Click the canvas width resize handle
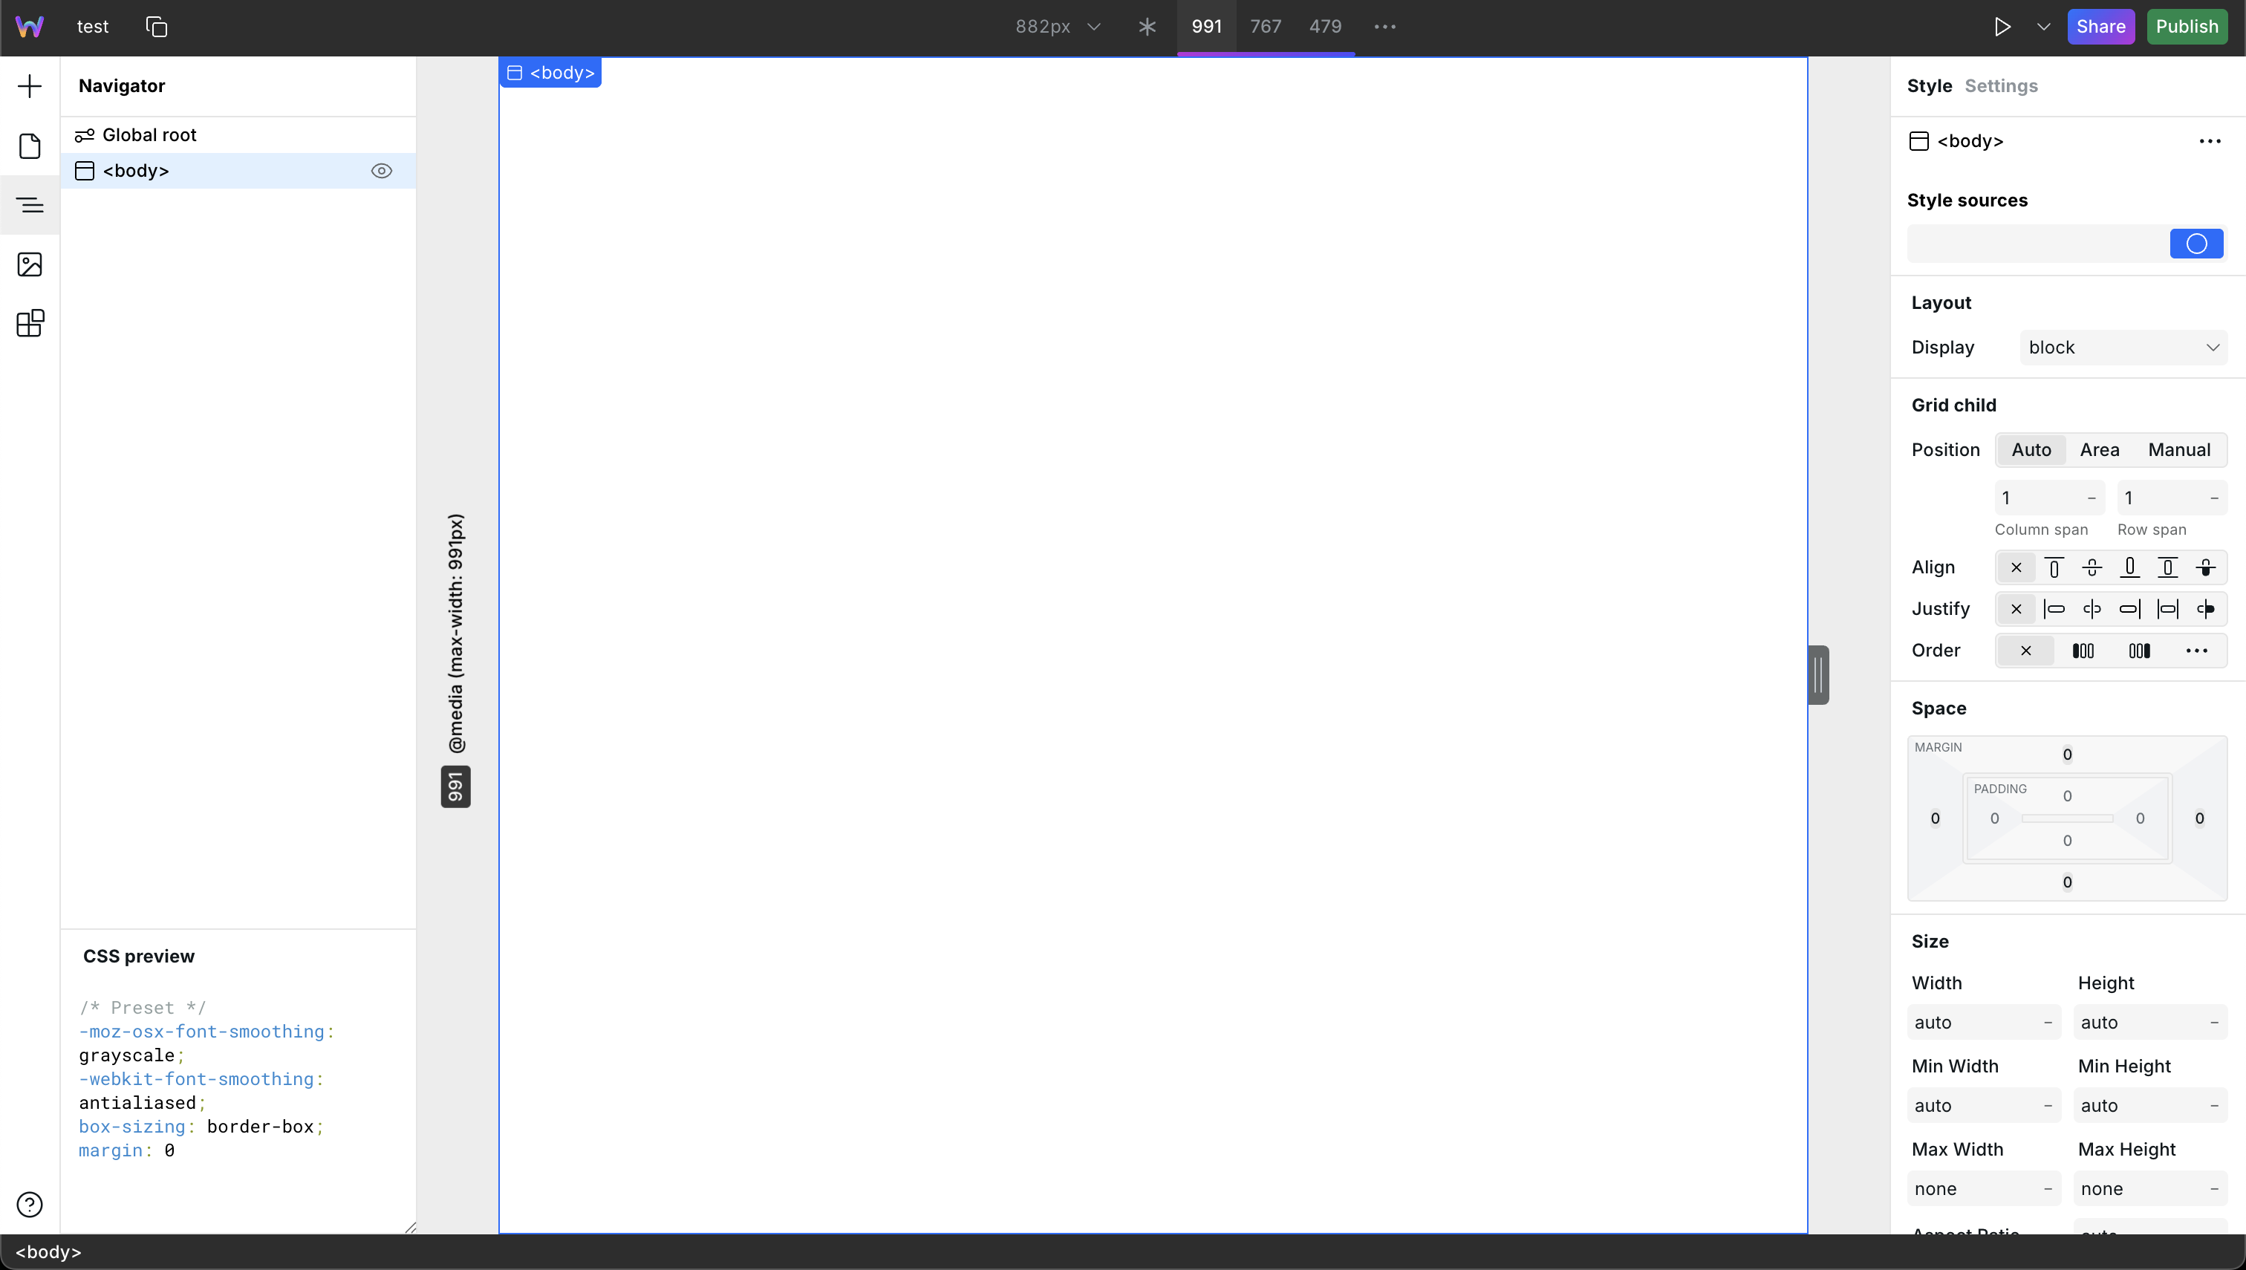Screen dimensions: 2246x1270 [x=1819, y=675]
